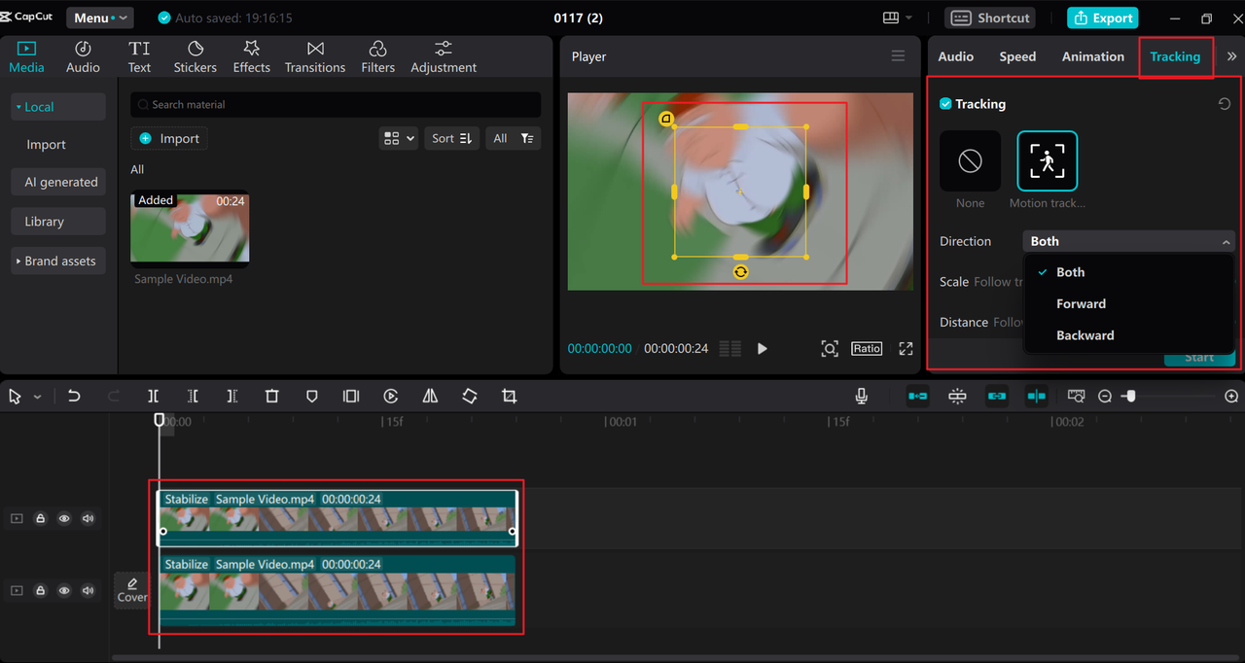Click the delete left split icon
Image resolution: width=1245 pixels, height=663 pixels.
tap(193, 397)
